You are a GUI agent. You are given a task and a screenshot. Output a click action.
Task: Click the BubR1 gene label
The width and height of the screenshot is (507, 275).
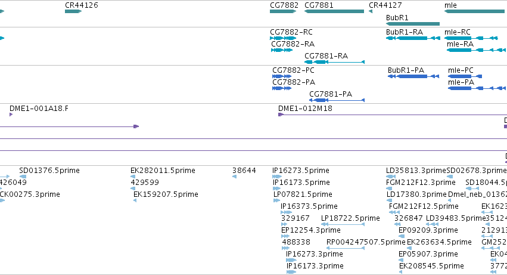(x=397, y=18)
